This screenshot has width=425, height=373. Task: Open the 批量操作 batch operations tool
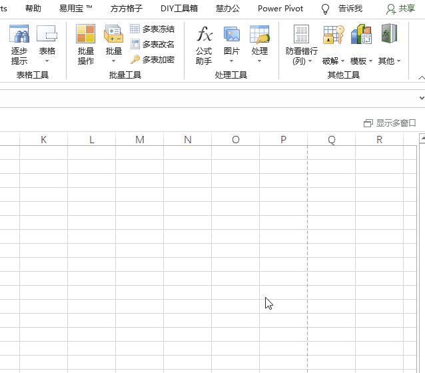pos(86,45)
